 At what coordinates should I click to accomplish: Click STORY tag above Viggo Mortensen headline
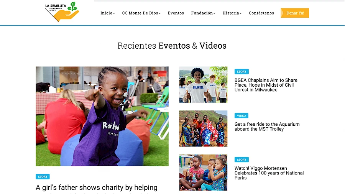[242, 160]
